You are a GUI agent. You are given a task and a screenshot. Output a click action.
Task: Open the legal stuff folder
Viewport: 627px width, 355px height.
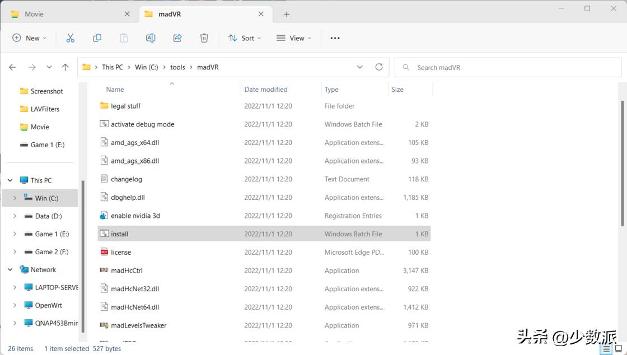pyautogui.click(x=125, y=106)
